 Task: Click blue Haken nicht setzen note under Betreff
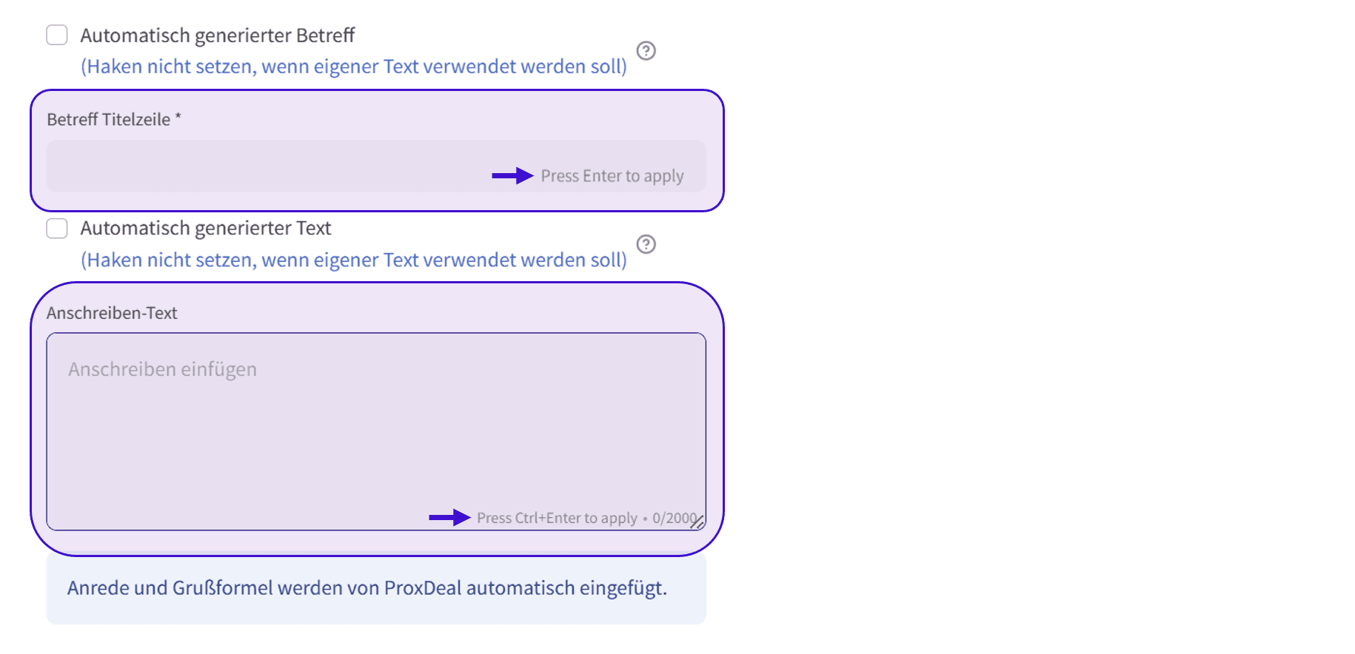[354, 67]
